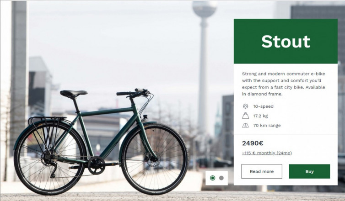Click the commuter e-bike description paragraph

pyautogui.click(x=283, y=84)
